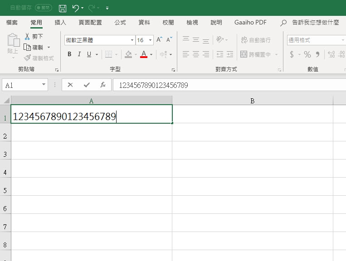Screen dimensions: 346x261
Task: Click the Undo arrow icon
Action: 75,8
